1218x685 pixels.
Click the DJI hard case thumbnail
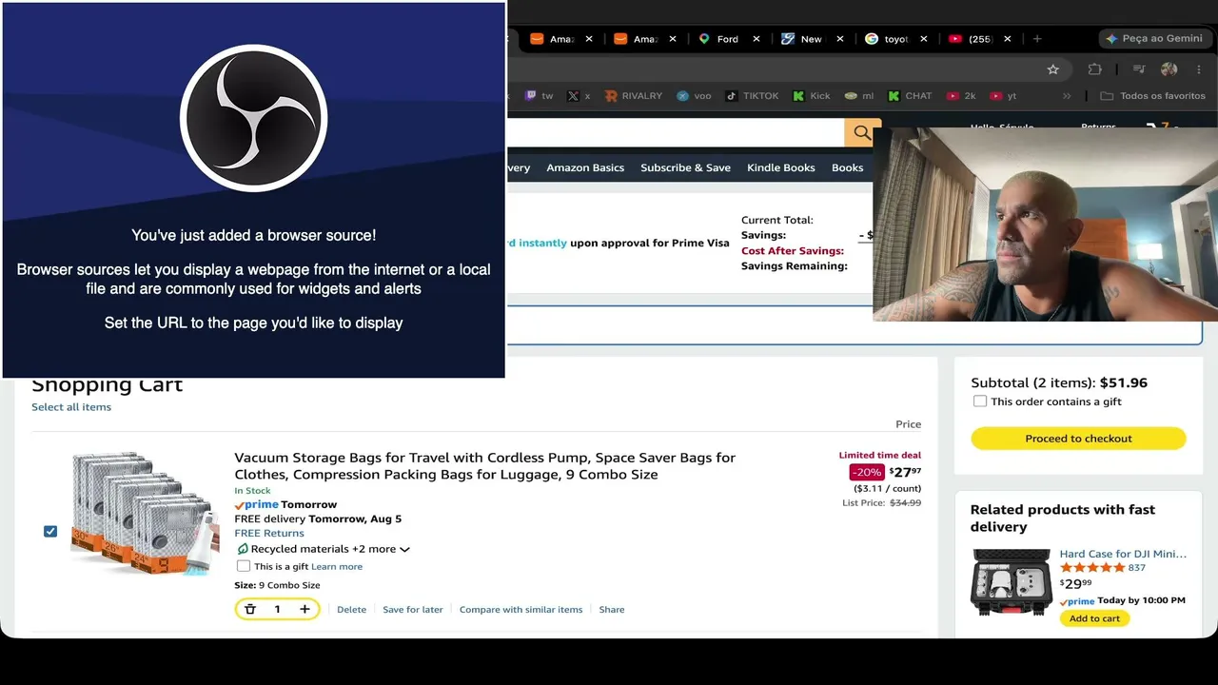[1012, 582]
